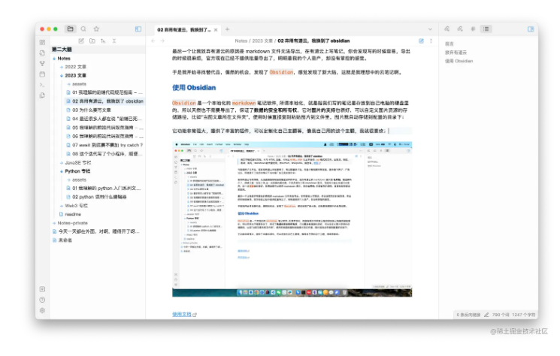The image size is (560, 356).
Task: Open settings gear in bottom ribbon
Action: (x=43, y=310)
